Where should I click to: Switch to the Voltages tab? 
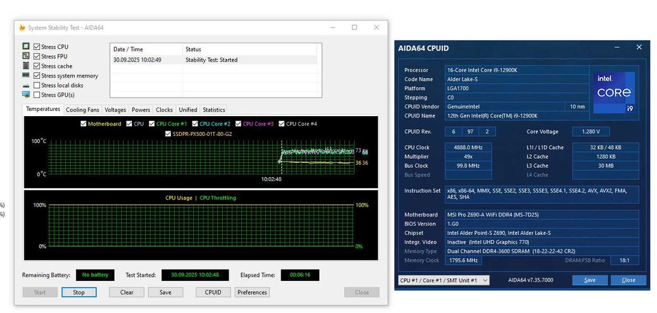click(115, 110)
